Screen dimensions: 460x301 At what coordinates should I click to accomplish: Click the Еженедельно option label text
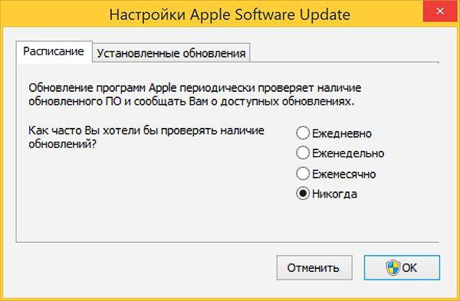pos(348,153)
